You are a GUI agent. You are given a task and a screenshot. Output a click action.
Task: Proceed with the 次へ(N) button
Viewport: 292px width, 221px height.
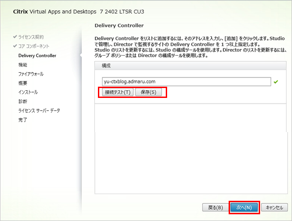coord(244,208)
